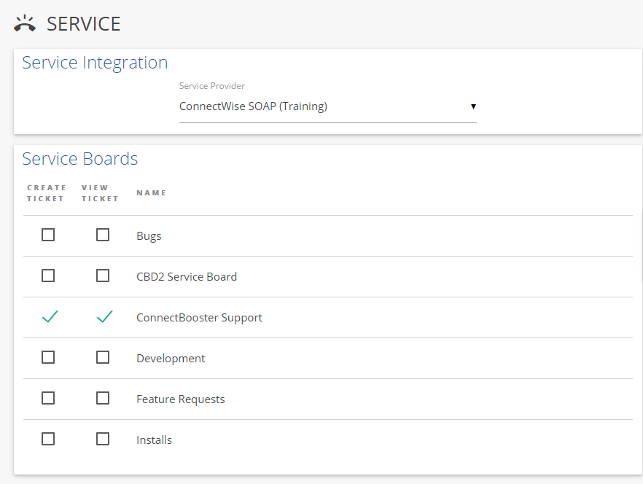
Task: Click the Development board name
Action: [171, 359]
